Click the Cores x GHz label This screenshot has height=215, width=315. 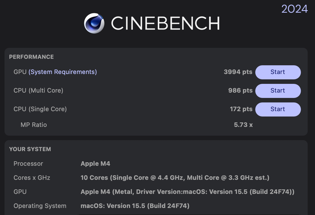[x=32, y=178]
